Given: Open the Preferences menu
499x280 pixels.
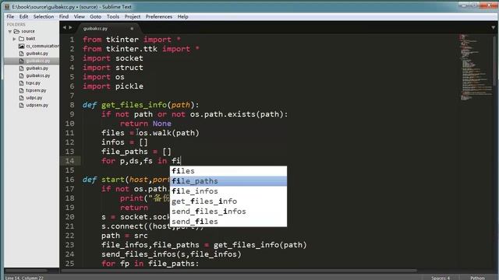Looking at the screenshot, I should [159, 16].
